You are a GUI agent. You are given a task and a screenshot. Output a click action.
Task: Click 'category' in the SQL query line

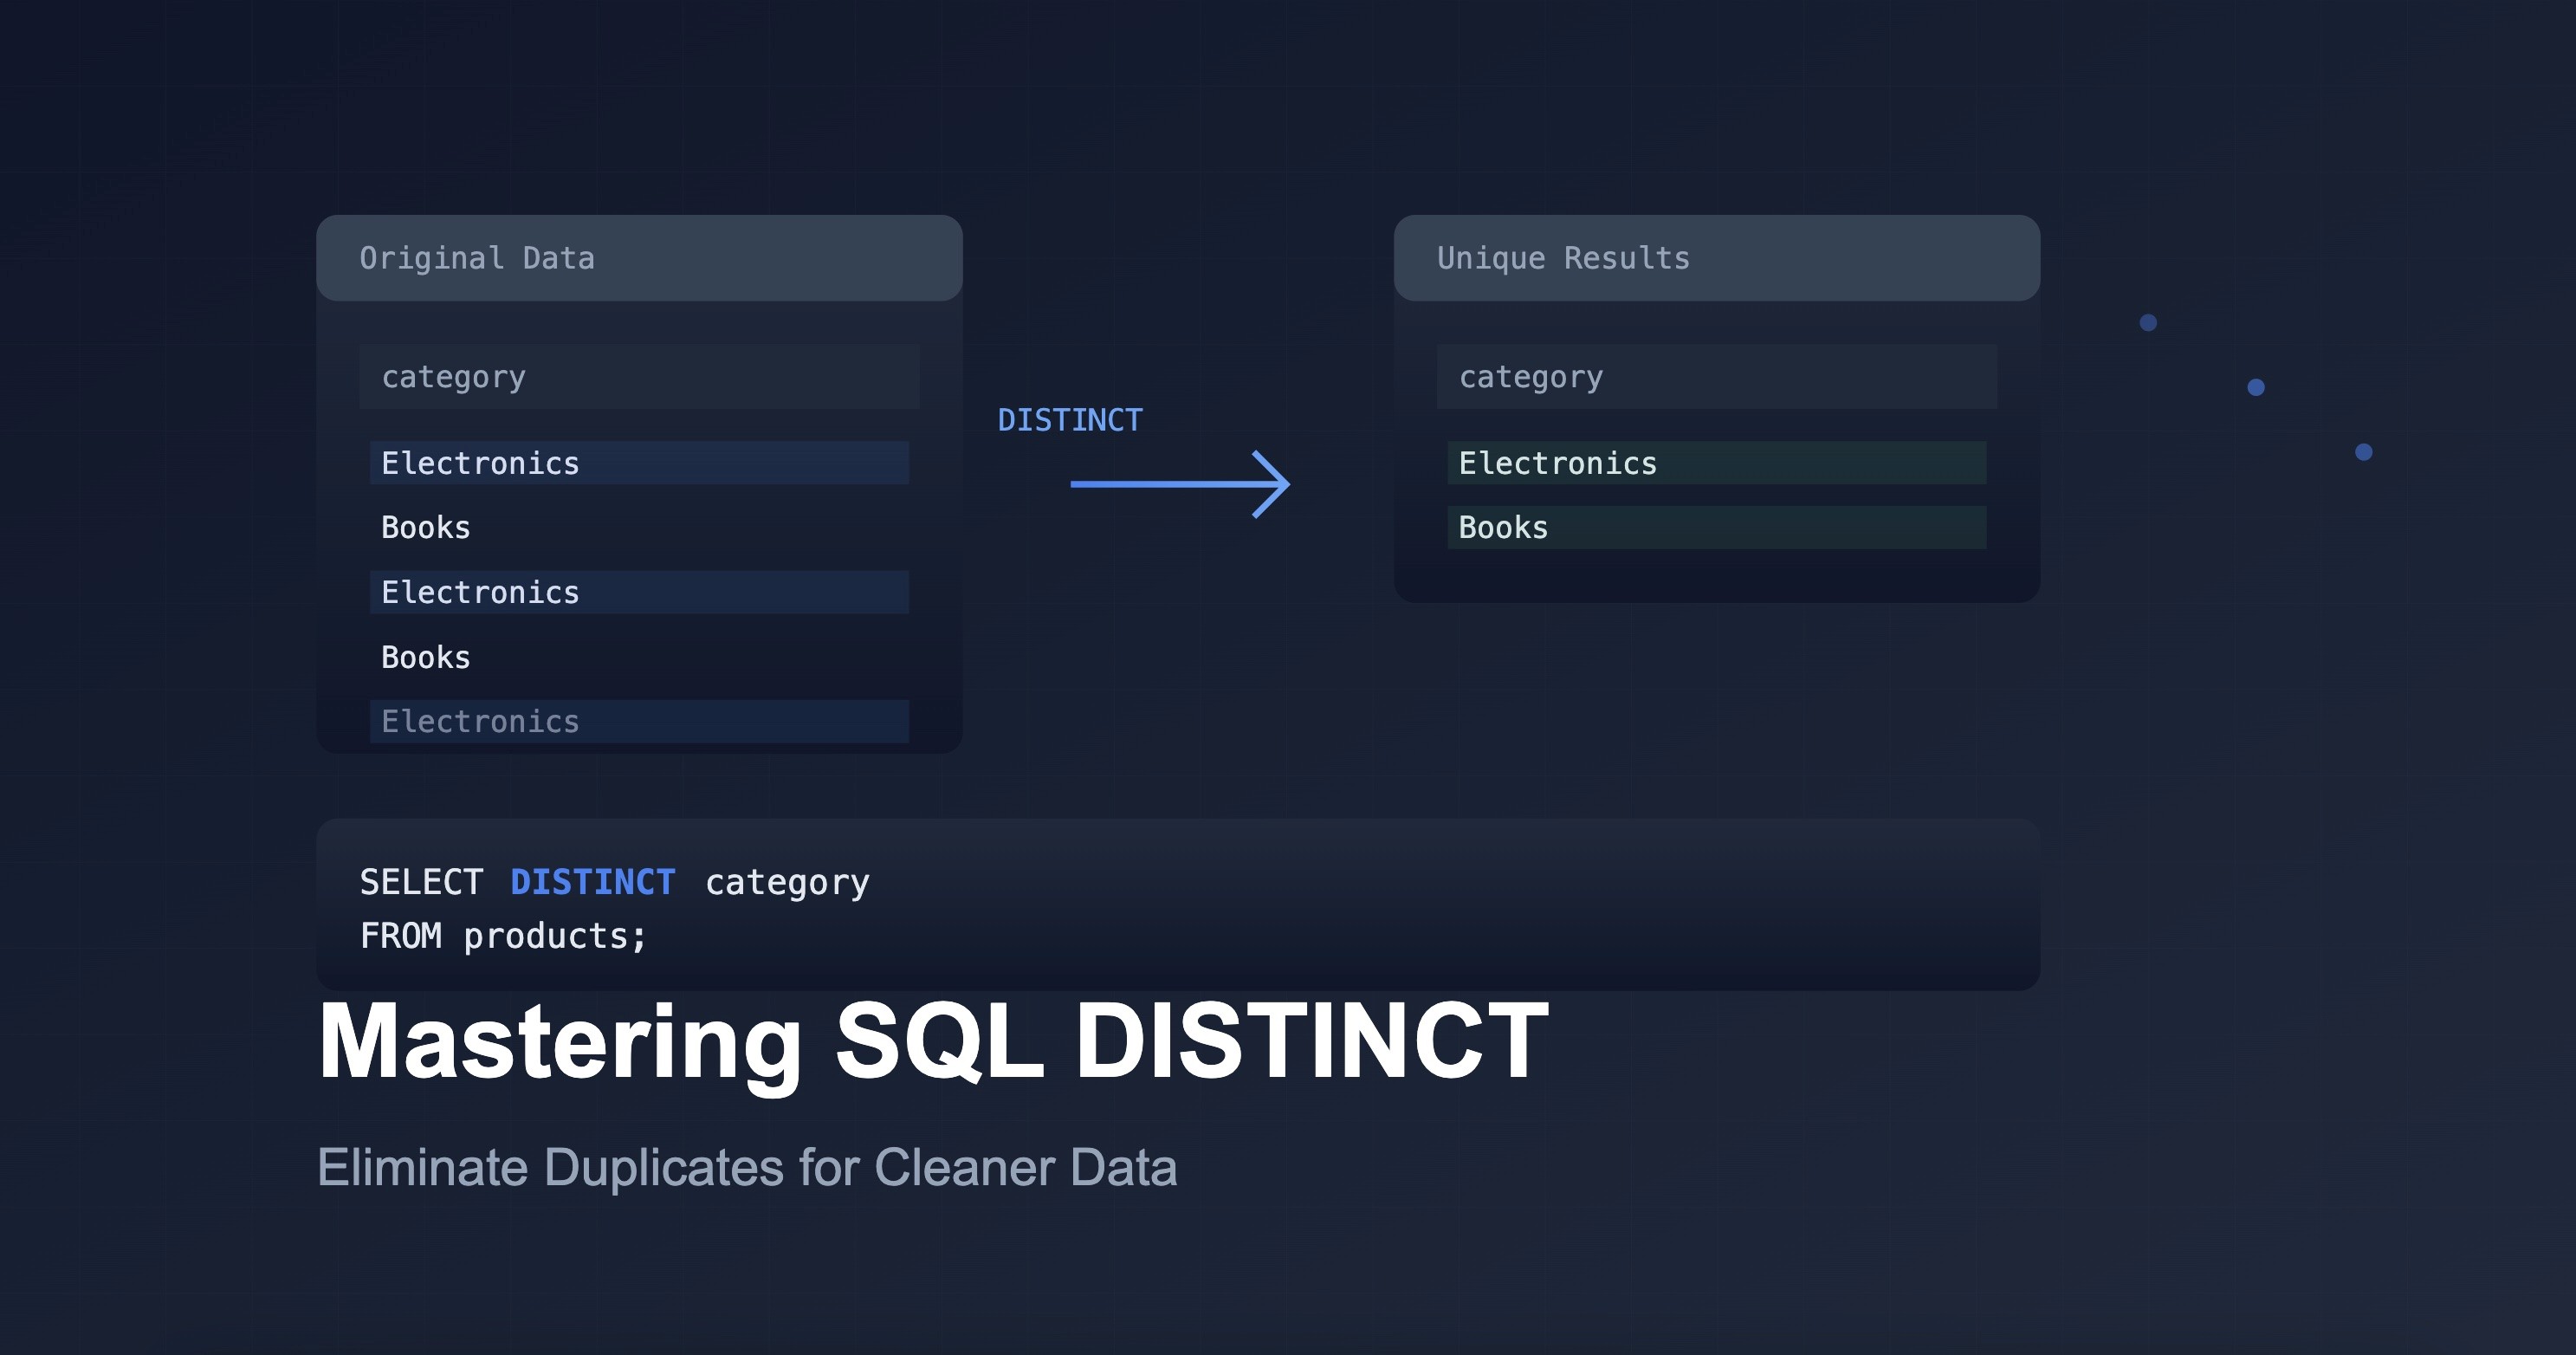787,884
